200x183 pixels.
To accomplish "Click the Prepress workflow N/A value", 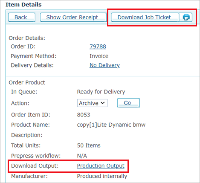I will pos(82,156).
